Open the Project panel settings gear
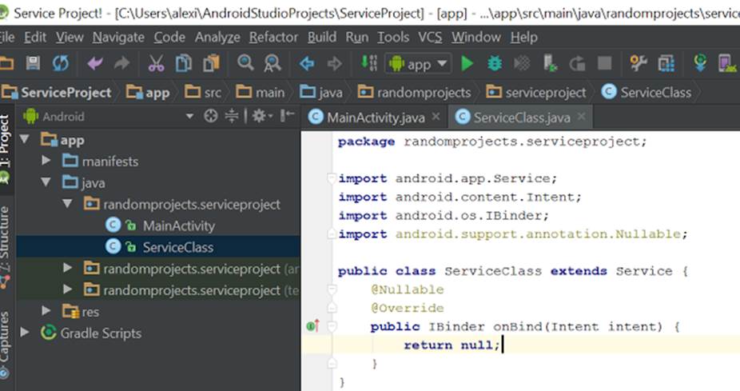 [x=262, y=116]
